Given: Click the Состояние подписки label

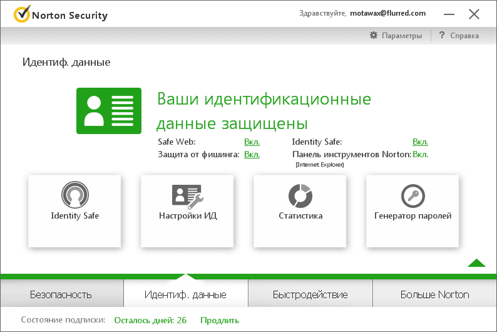Looking at the screenshot, I should pyautogui.click(x=63, y=320).
